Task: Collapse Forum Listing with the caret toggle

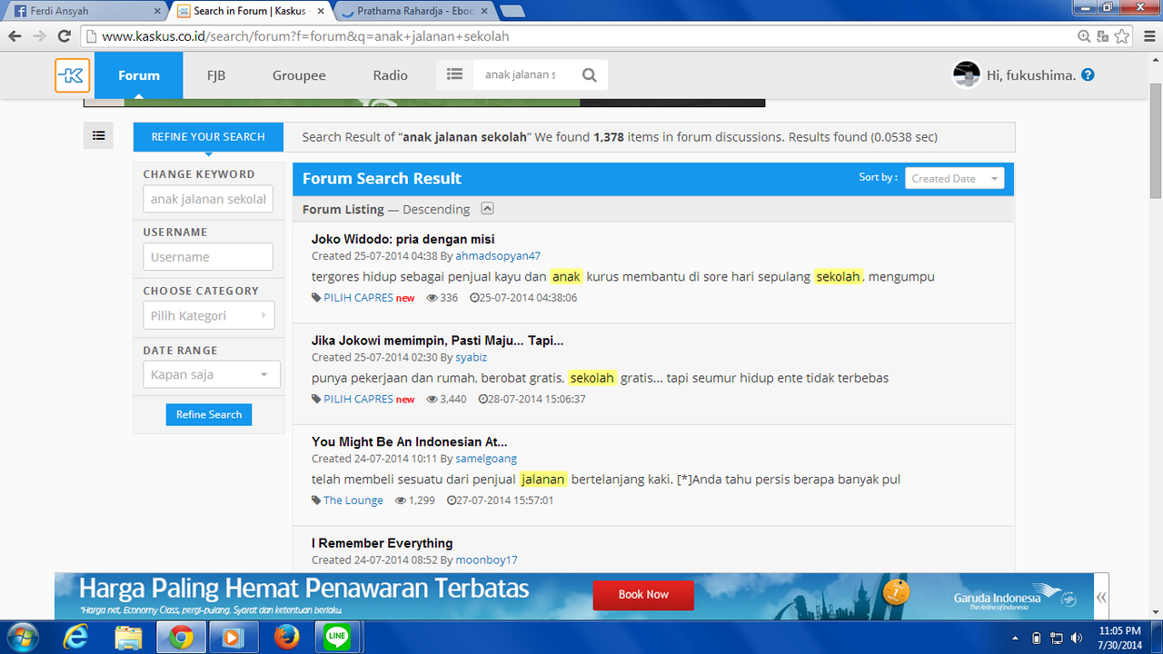Action: pos(487,209)
